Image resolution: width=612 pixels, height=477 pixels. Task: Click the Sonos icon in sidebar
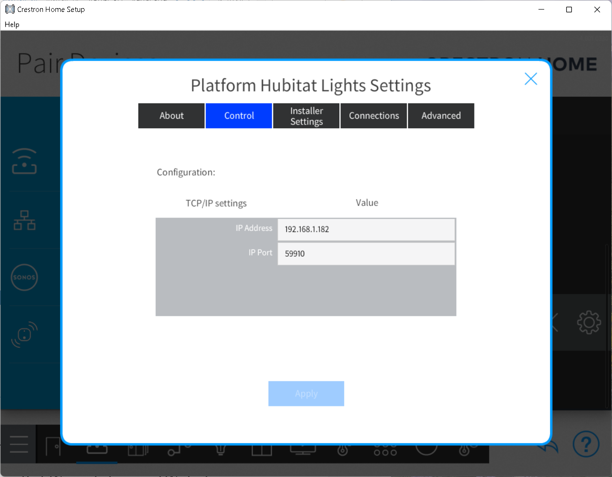[x=24, y=277]
